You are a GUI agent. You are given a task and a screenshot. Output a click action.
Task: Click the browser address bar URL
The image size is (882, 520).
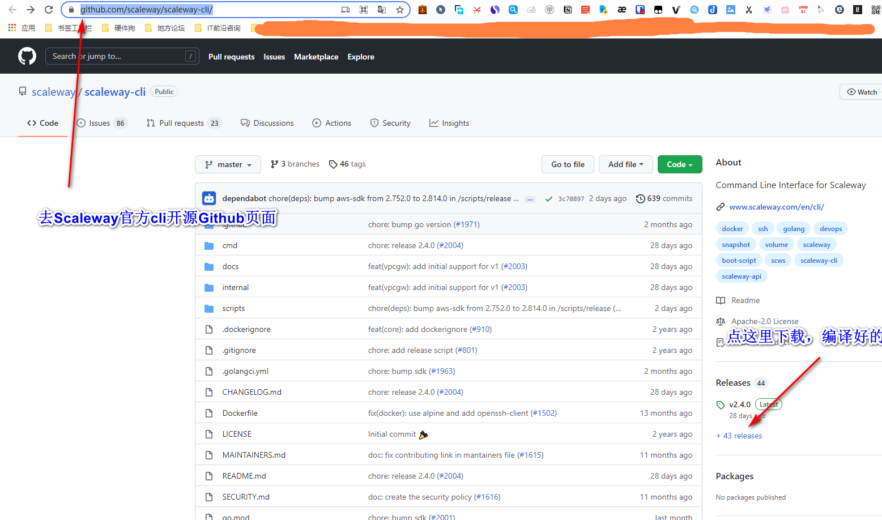click(x=147, y=10)
